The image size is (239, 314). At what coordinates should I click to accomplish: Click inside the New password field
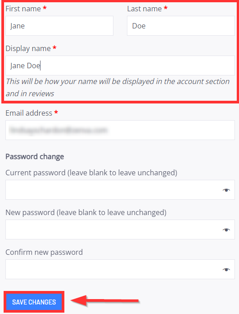point(120,230)
